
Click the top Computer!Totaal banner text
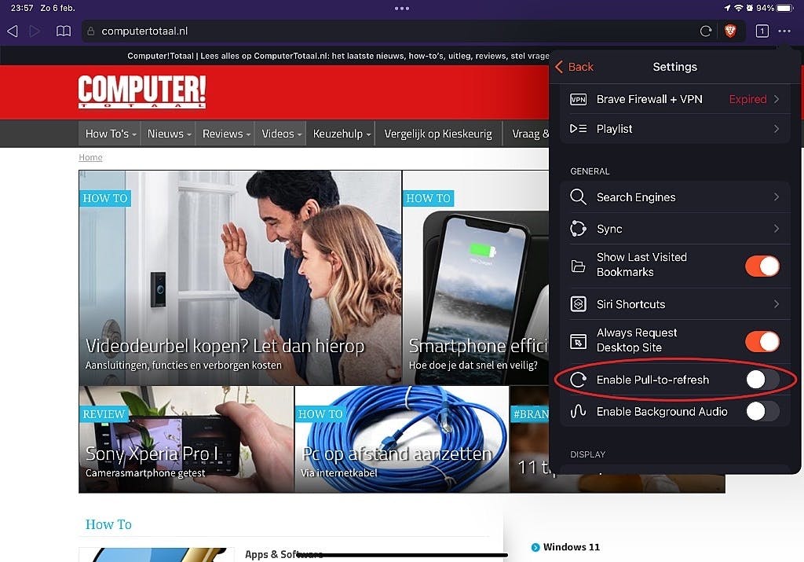tap(338, 56)
